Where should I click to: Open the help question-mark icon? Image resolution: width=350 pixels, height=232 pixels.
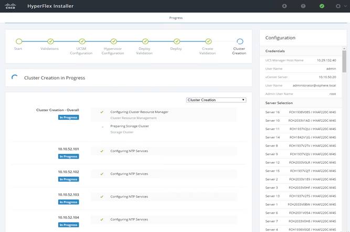point(303,6)
